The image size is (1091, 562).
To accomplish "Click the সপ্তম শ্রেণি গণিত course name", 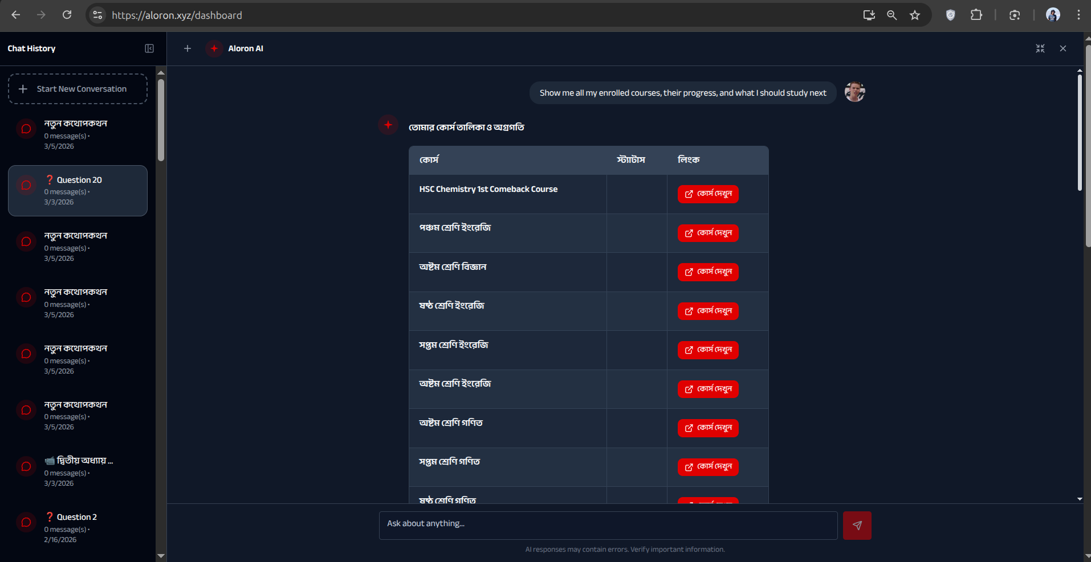I will [450, 461].
